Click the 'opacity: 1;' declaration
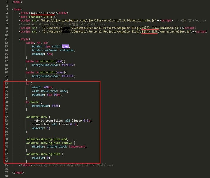The height and width of the screenshot is (178, 210). pos(41,128)
